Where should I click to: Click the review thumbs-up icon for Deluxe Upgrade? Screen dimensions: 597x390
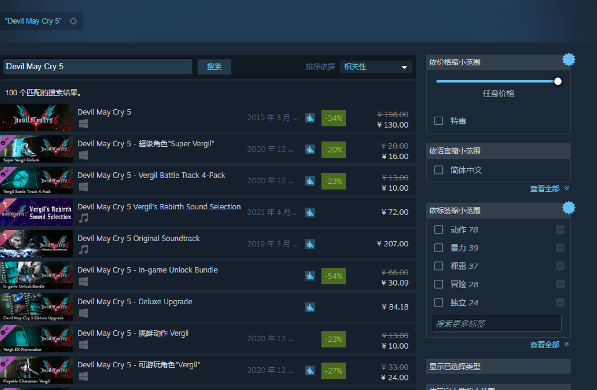[310, 307]
